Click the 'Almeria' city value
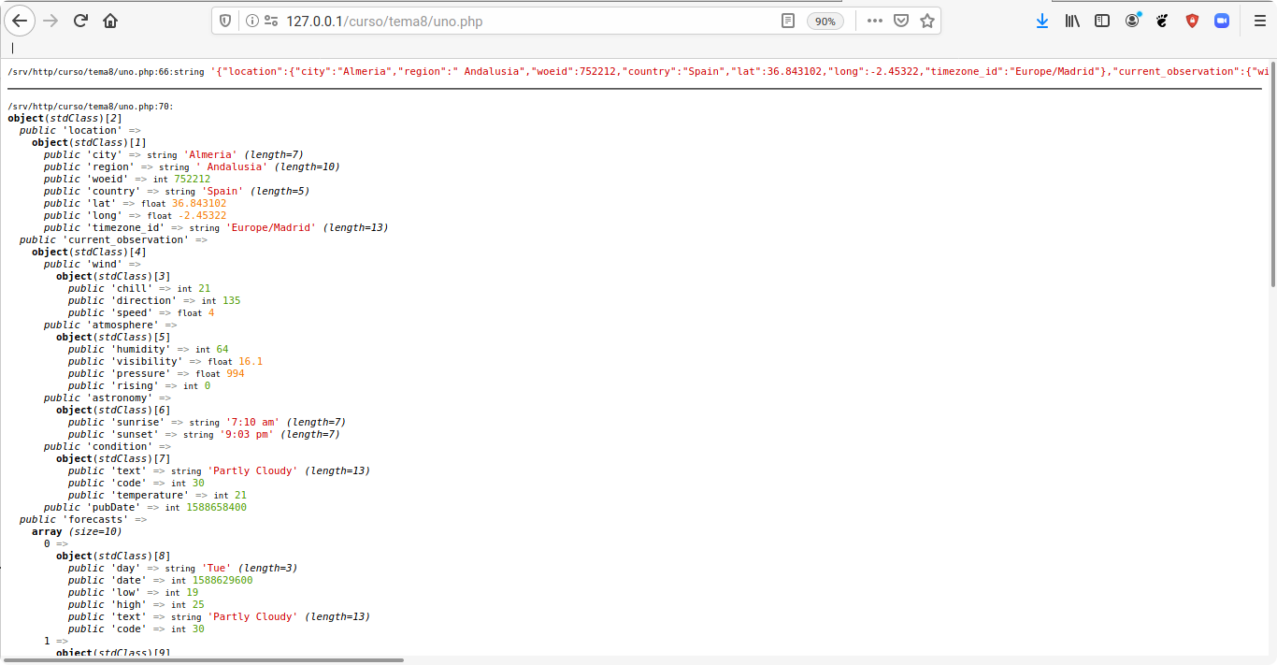 pyautogui.click(x=210, y=154)
